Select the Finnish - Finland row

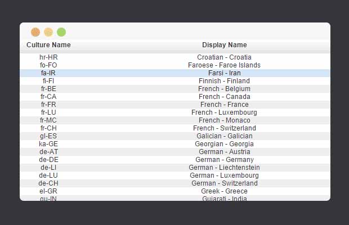point(175,81)
